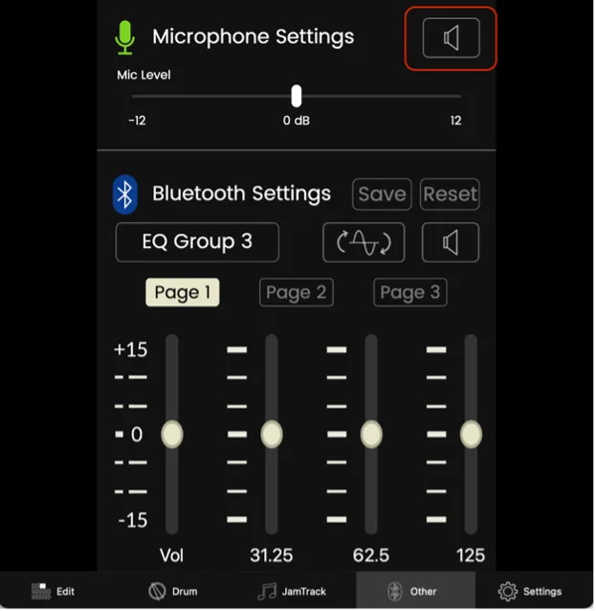Click the 62.5 band slider knob
This screenshot has width=596, height=611.
pyautogui.click(x=372, y=435)
